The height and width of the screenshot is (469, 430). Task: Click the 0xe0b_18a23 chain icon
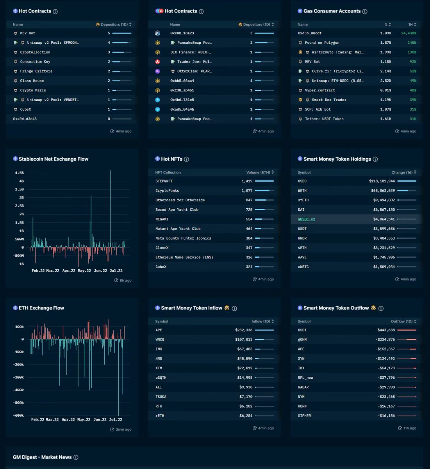158,33
